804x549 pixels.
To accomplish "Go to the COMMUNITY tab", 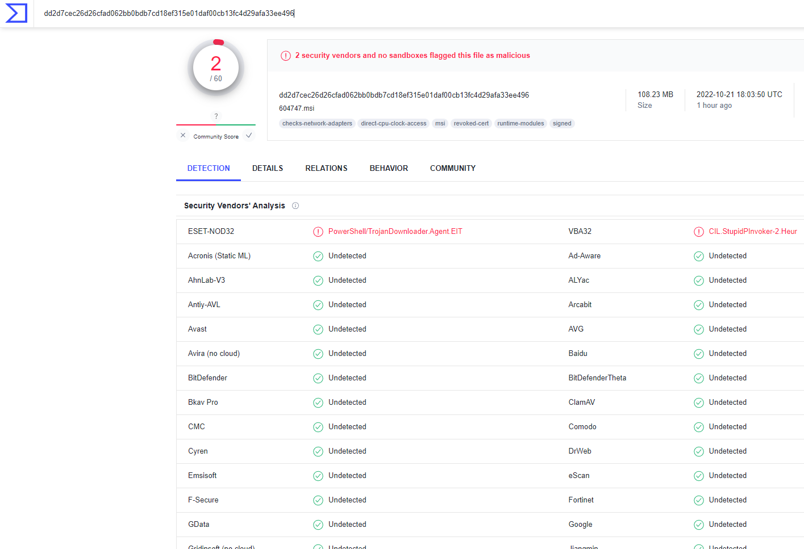I will click(x=453, y=168).
